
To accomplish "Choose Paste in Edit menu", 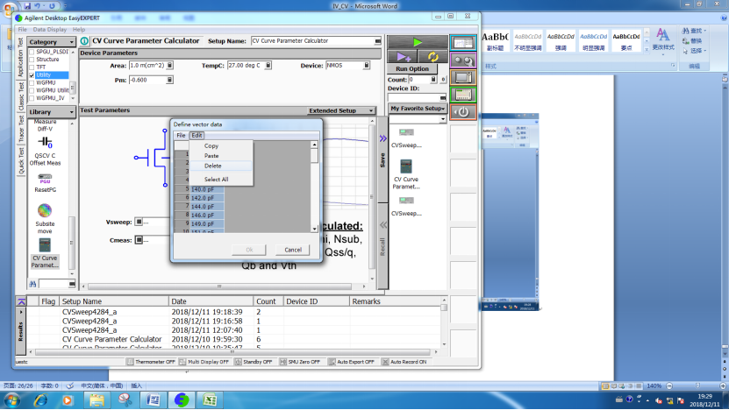I will coord(211,156).
